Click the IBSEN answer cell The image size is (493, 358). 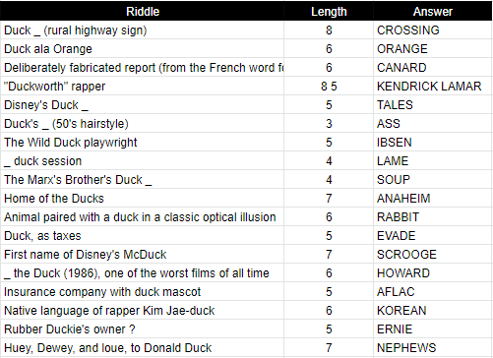tap(433, 143)
